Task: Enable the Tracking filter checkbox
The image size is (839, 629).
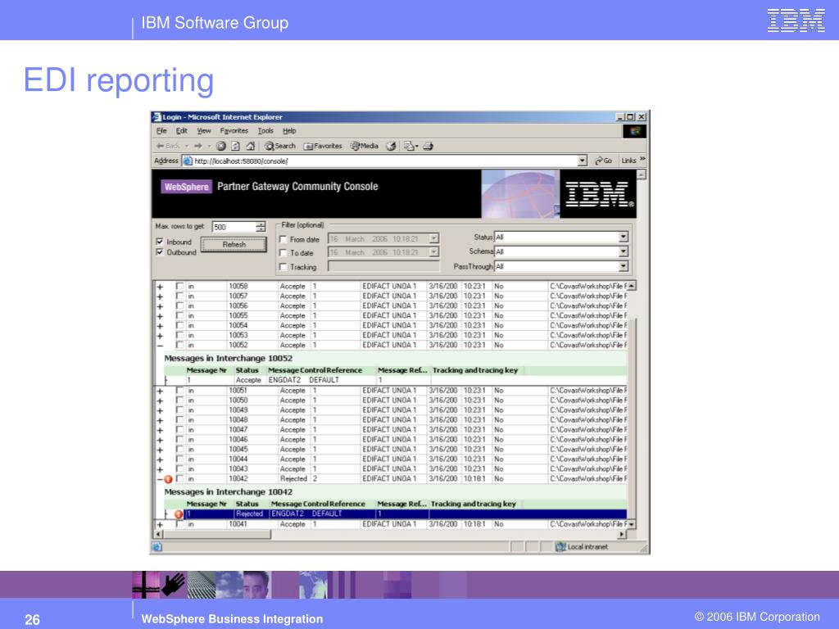Action: pos(283,267)
